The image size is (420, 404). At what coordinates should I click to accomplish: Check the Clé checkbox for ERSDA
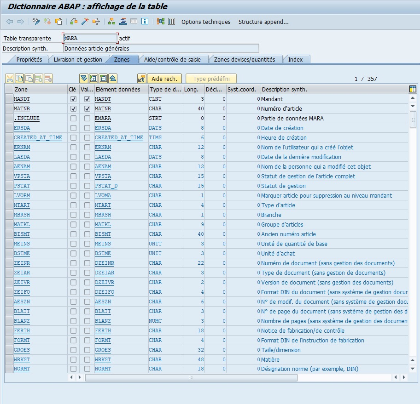click(x=73, y=128)
